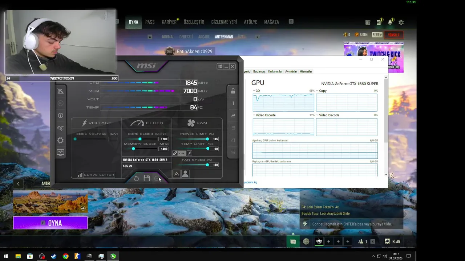Open the chat bubble icon in lobby bar
The height and width of the screenshot is (261, 465).
pyautogui.click(x=293, y=242)
